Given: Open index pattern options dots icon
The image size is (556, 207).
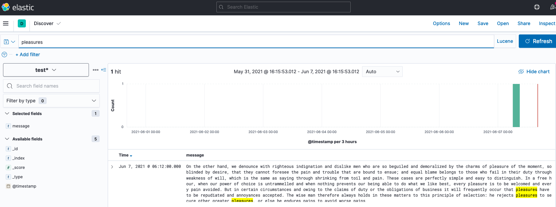Looking at the screenshot, I should click(96, 70).
